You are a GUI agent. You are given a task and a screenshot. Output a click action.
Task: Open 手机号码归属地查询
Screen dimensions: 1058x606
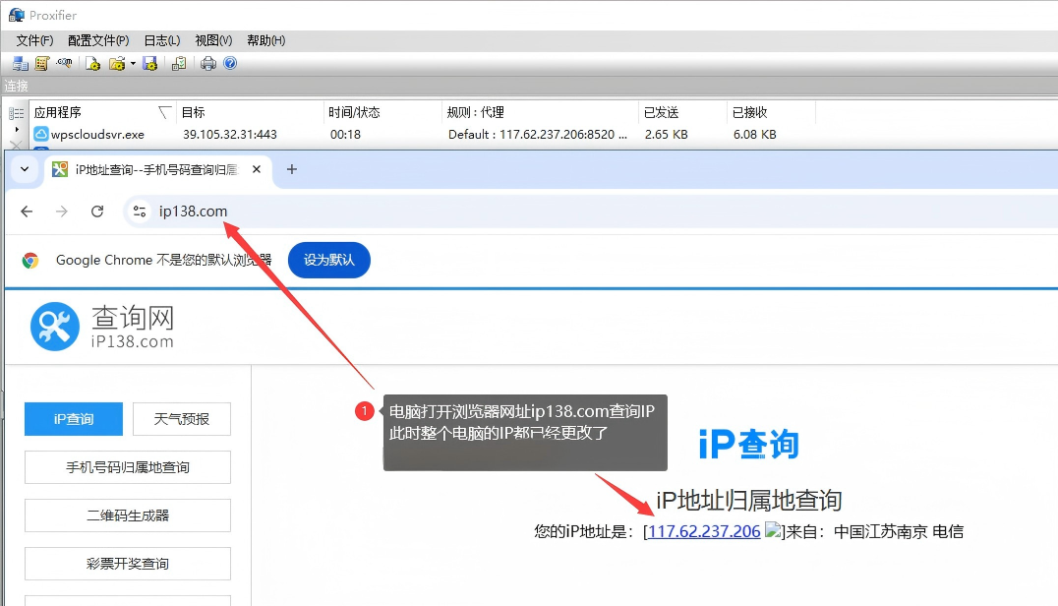pyautogui.click(x=128, y=467)
